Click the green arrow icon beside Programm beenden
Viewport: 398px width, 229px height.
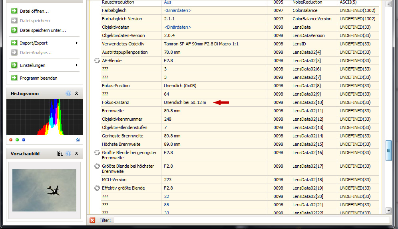coord(14,78)
